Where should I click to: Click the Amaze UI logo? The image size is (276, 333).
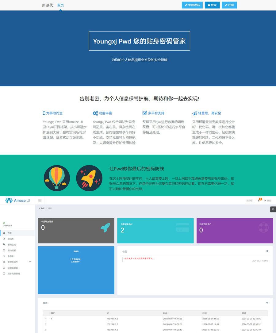pyautogui.click(x=18, y=200)
